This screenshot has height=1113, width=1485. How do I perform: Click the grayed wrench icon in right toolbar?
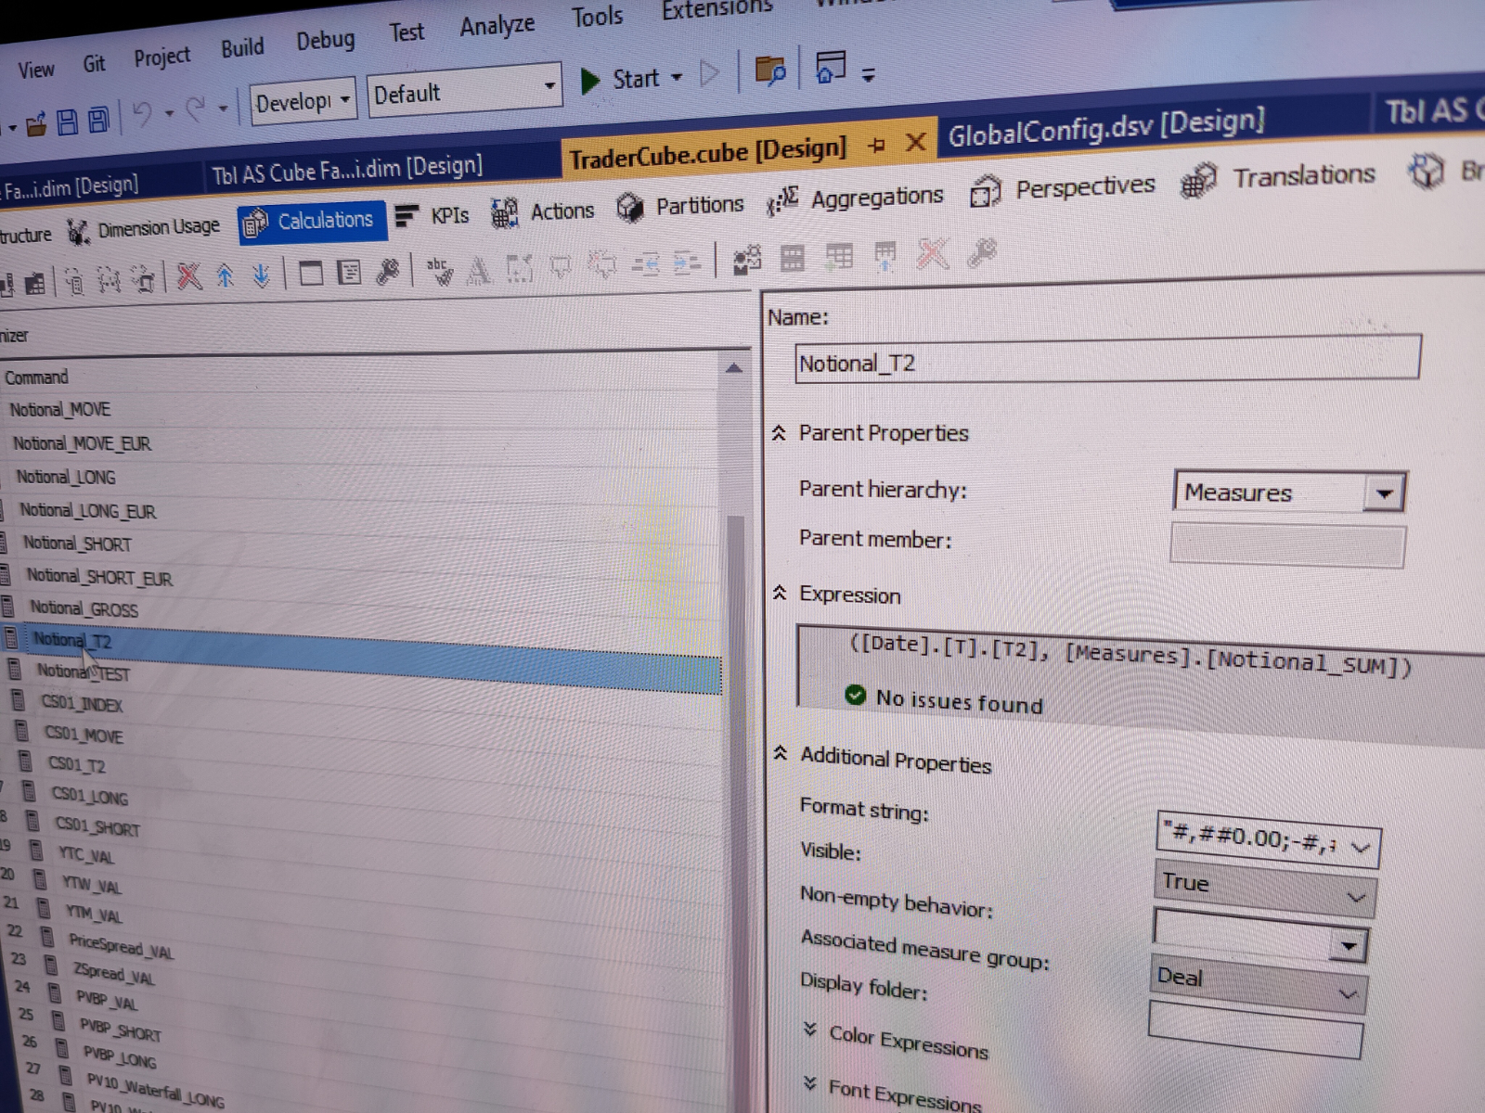[x=981, y=252]
